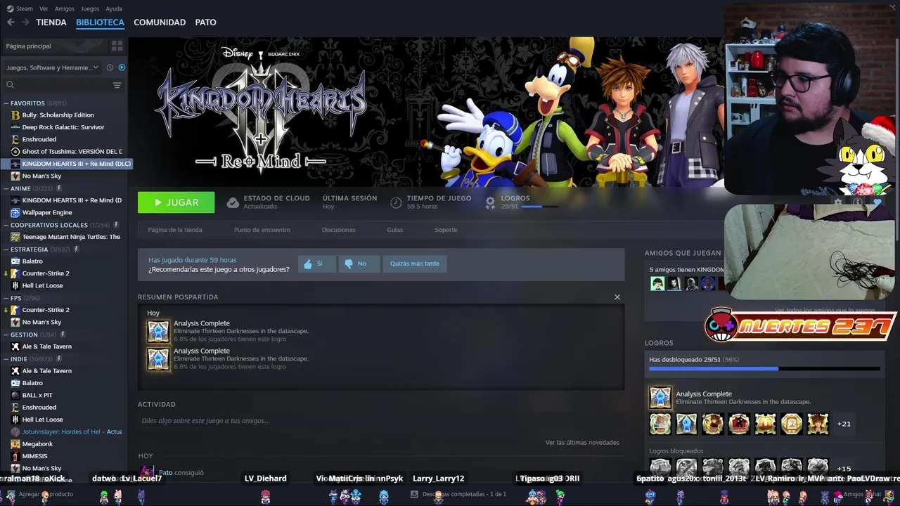Viewport: 900px width, 506px height.
Task: Open game settings gear icon
Action: (837, 202)
